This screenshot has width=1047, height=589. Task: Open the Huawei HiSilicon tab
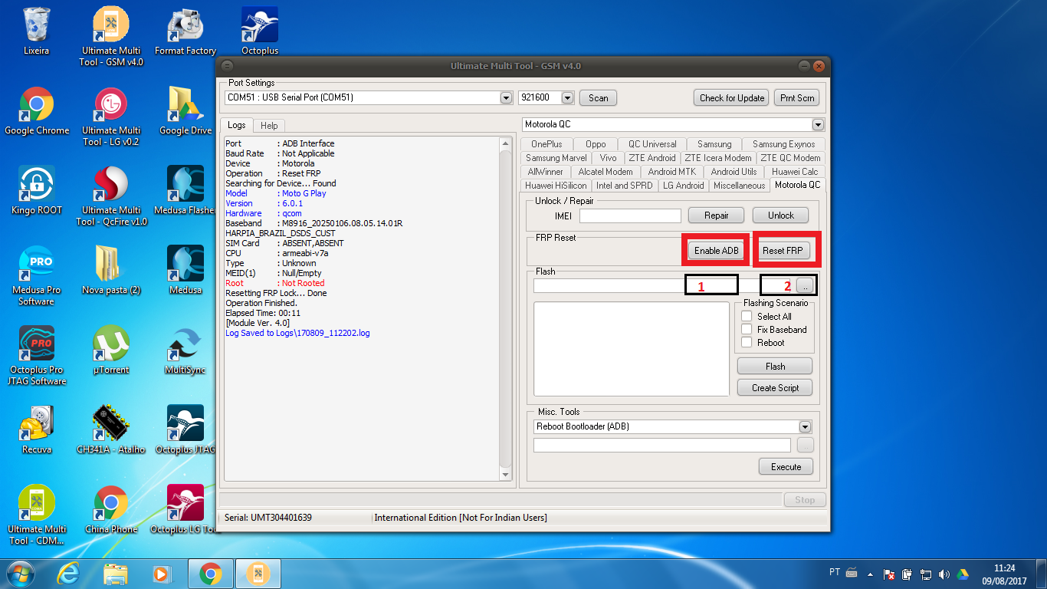[x=556, y=186]
